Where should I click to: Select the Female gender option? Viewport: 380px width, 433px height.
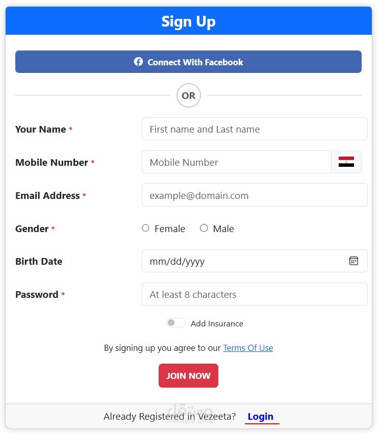(146, 228)
